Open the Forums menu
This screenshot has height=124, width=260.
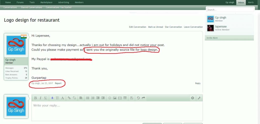[20, 2]
